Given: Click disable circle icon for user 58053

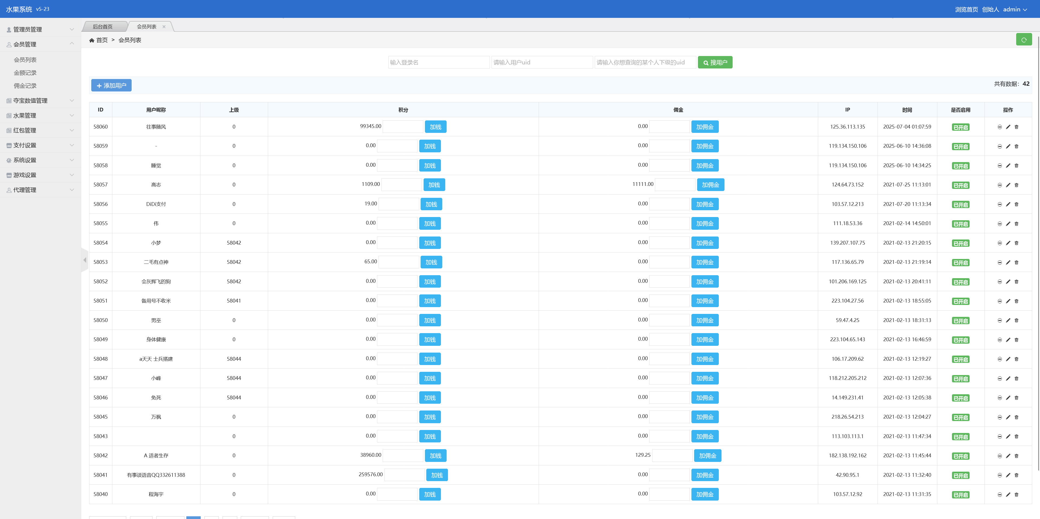Looking at the screenshot, I should coord(999,262).
